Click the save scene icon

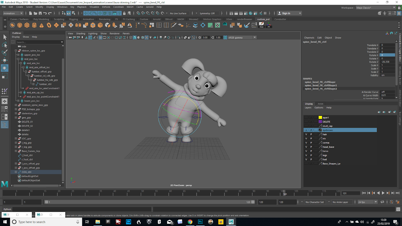pos(40,13)
